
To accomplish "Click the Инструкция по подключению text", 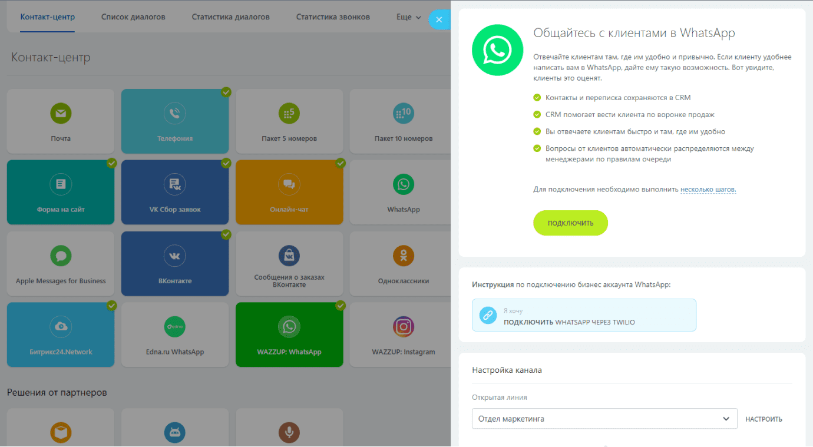I will click(x=571, y=284).
